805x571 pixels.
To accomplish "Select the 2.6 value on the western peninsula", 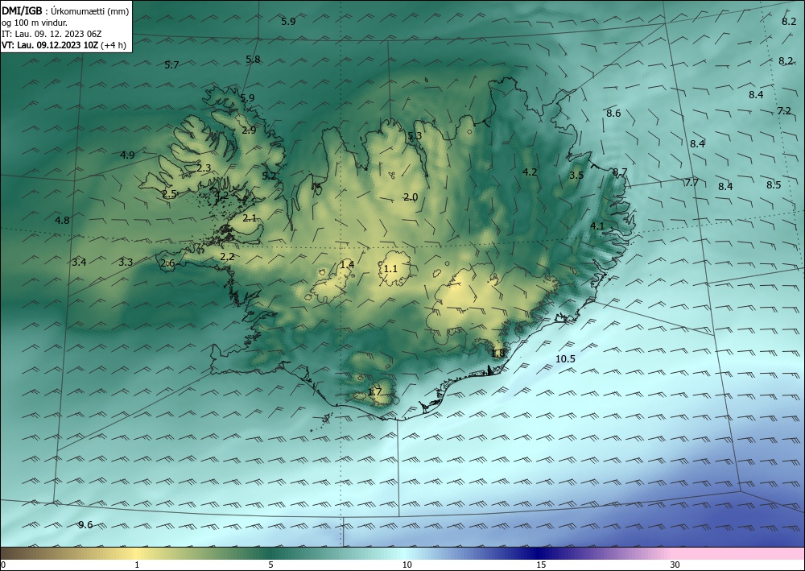I will click(x=168, y=263).
